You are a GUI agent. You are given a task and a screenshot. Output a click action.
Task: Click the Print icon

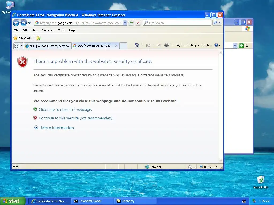tap(166, 45)
